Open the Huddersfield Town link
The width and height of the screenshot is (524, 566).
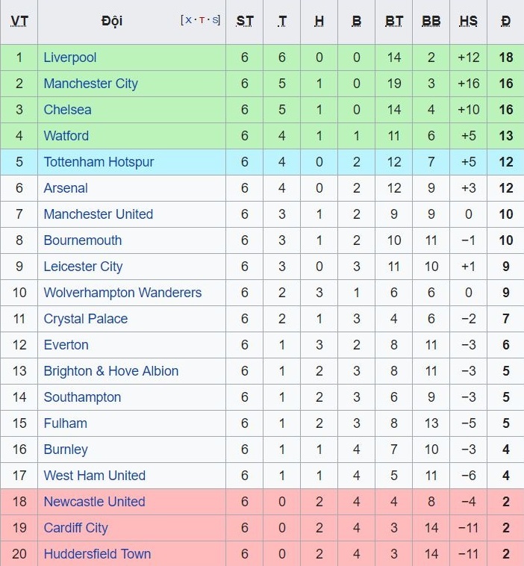tap(97, 554)
